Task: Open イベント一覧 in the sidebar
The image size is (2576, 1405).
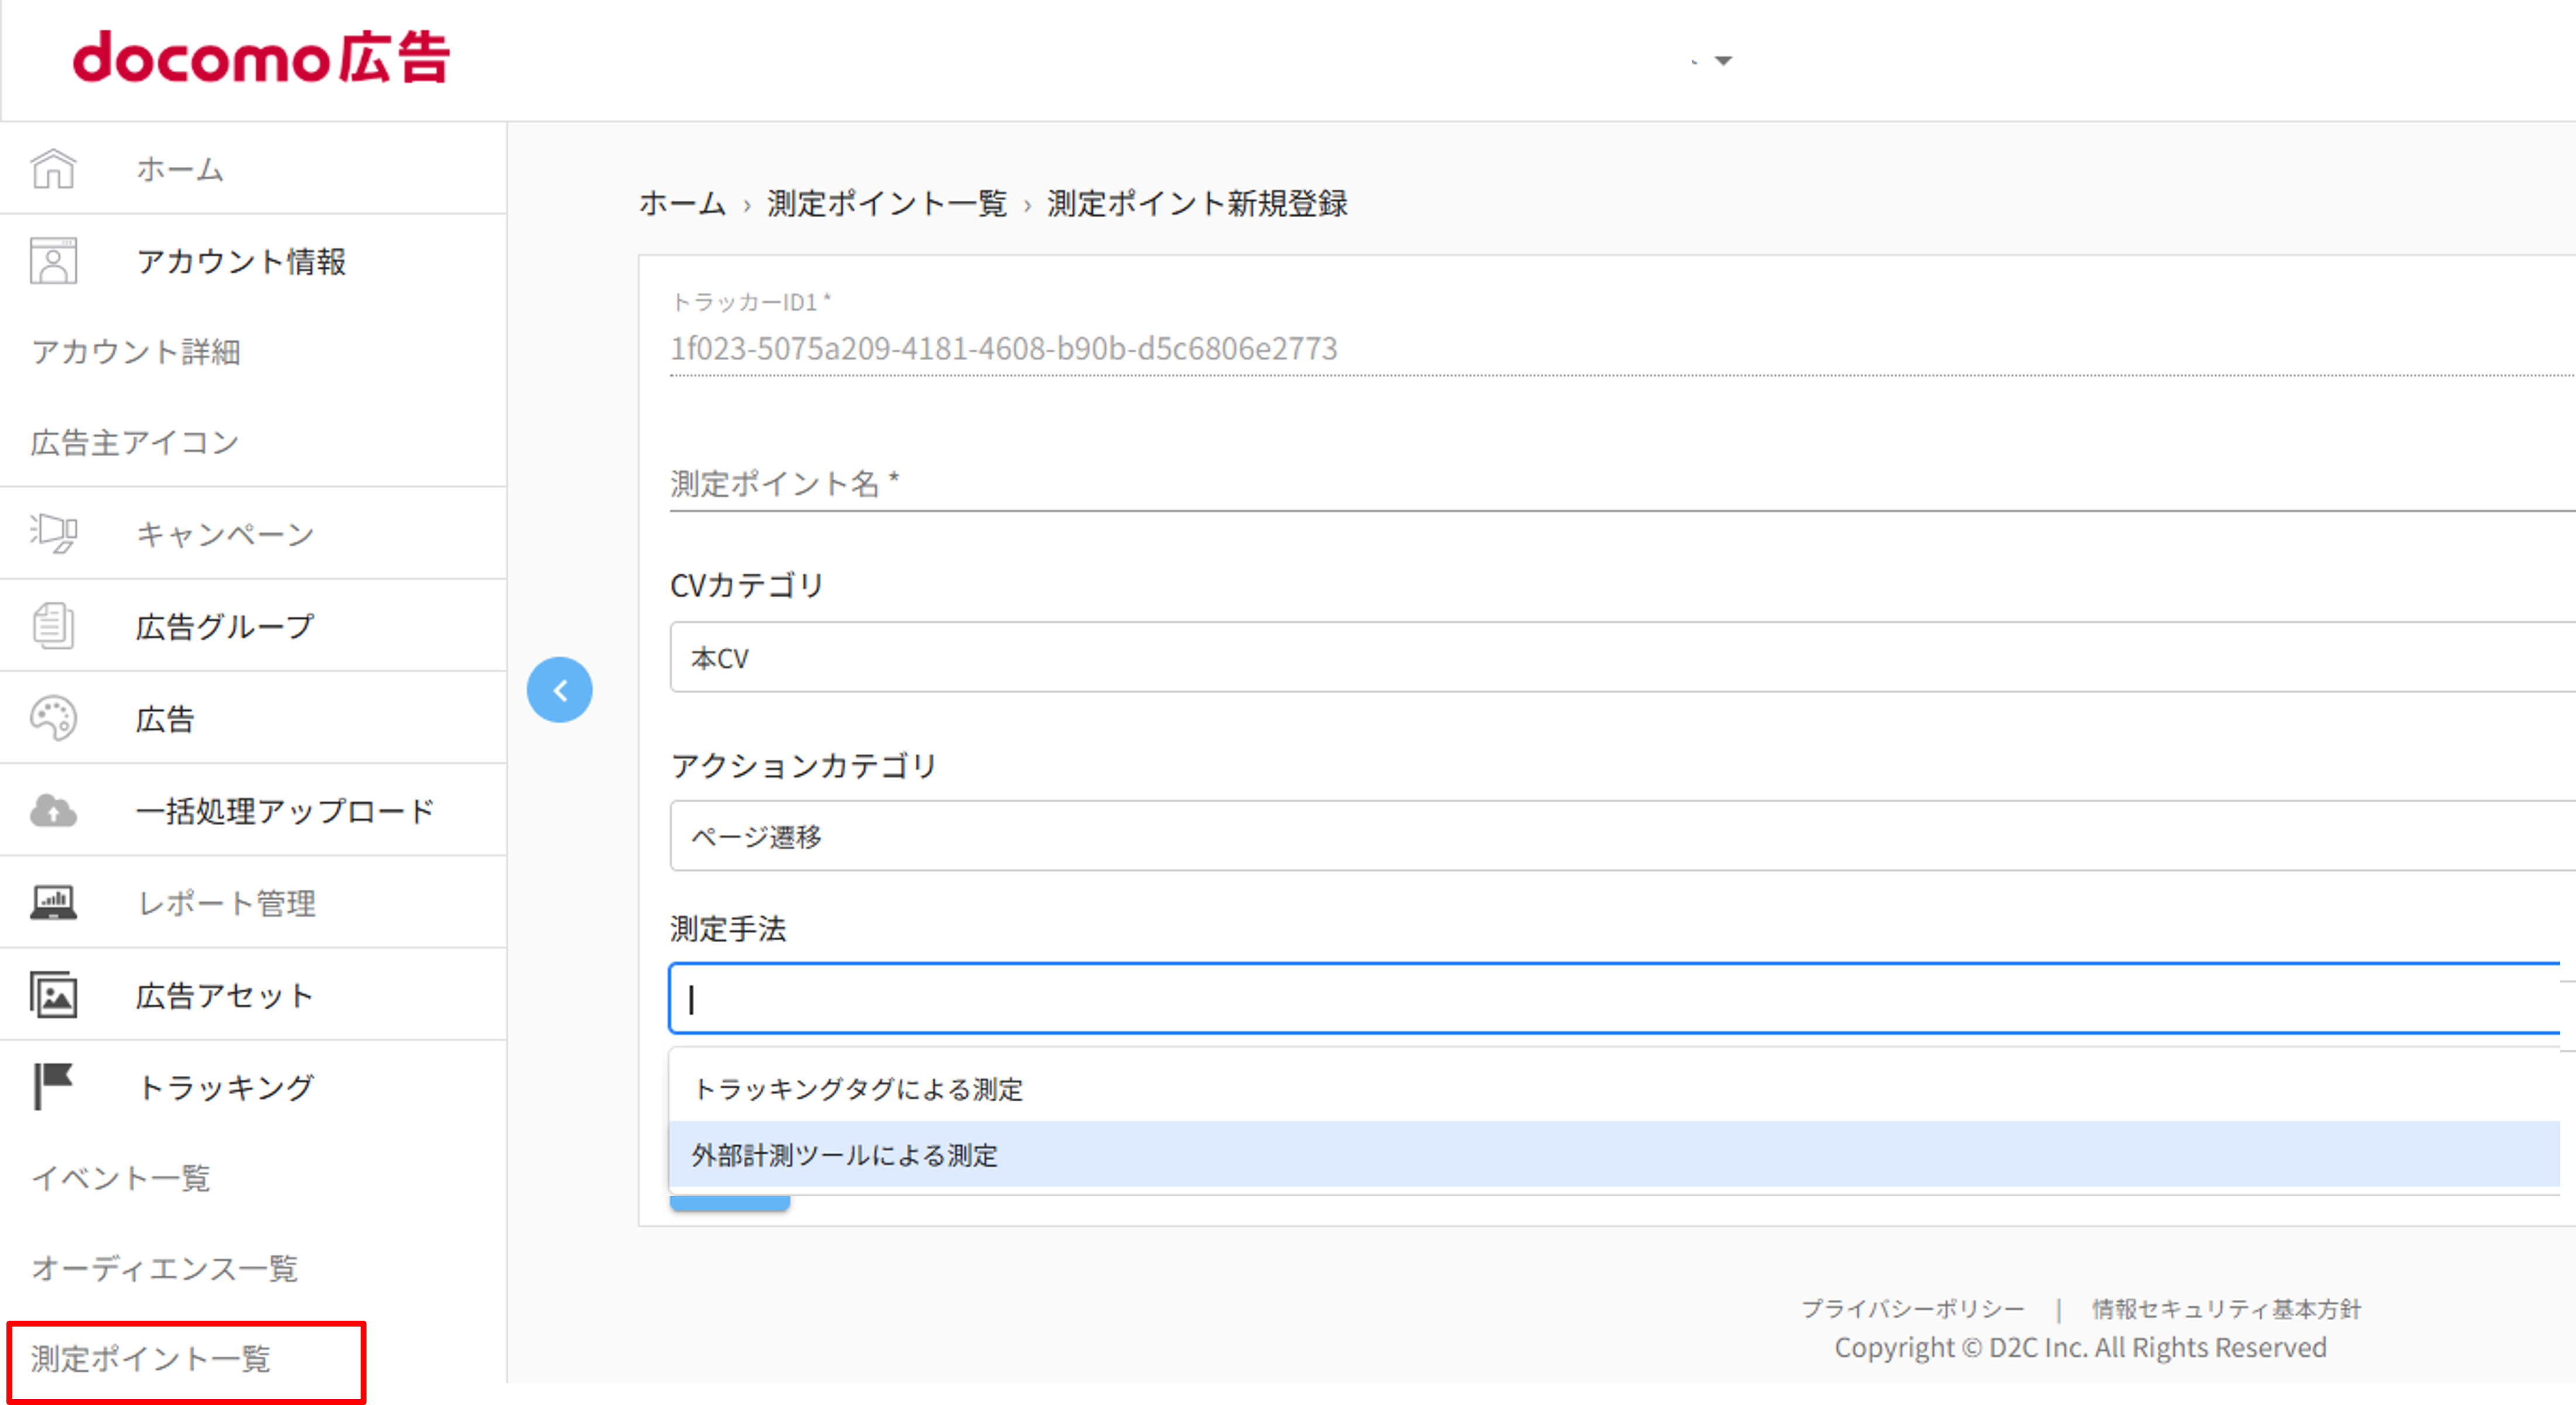Action: click(121, 1178)
